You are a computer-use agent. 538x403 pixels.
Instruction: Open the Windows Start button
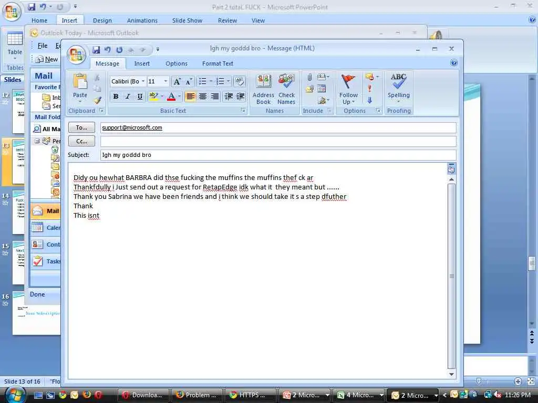[15, 395]
